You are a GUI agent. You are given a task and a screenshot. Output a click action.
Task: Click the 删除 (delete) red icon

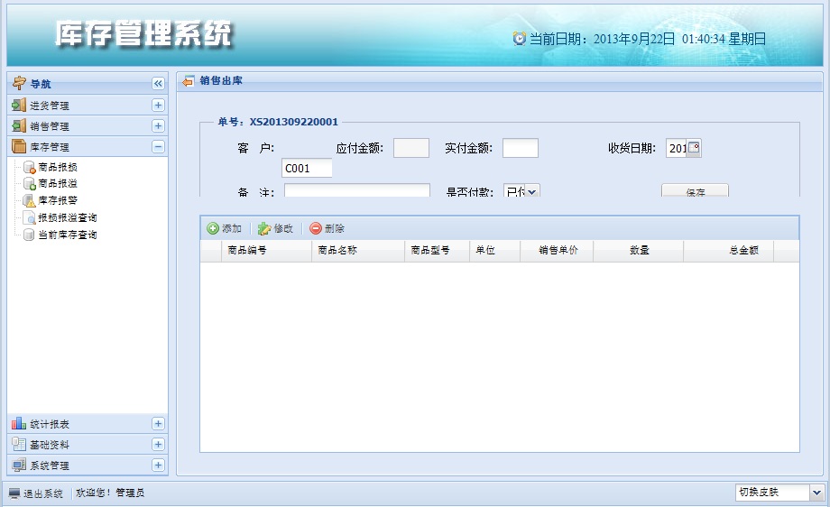point(316,229)
